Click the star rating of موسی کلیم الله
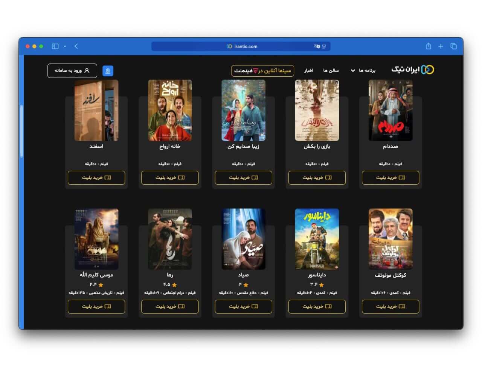 96,285
